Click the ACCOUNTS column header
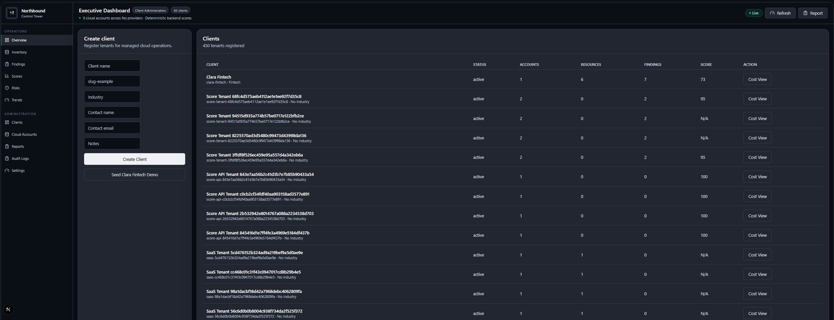This screenshot has width=834, height=320. [529, 65]
